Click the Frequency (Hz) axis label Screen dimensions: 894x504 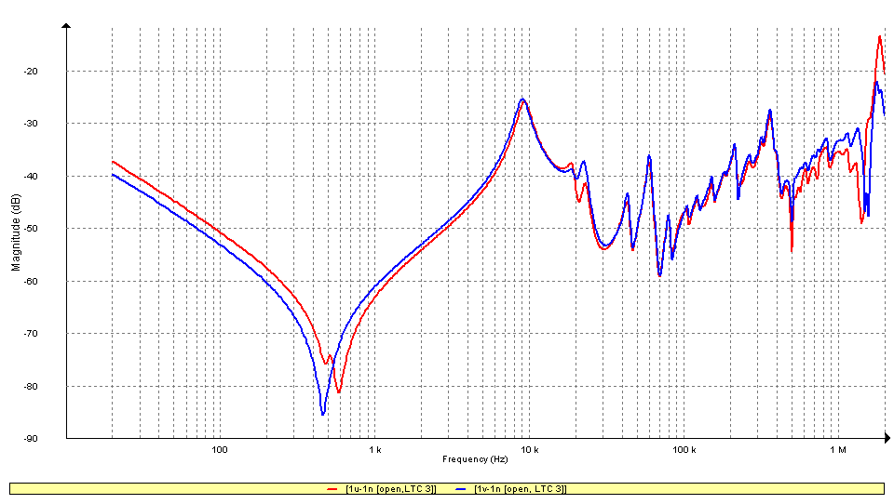pos(475,459)
